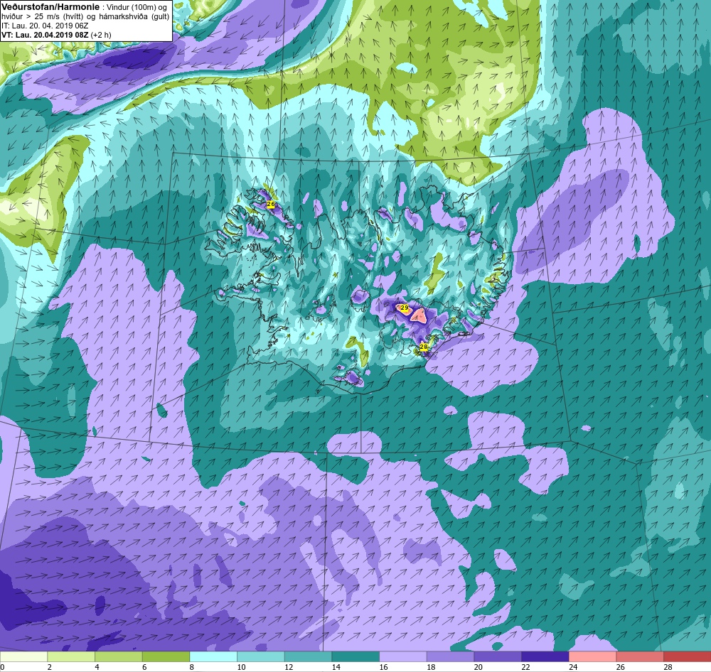The image size is (711, 672).
Task: Click the salmon 26-28 m/s legend swatch
Action: point(640,656)
